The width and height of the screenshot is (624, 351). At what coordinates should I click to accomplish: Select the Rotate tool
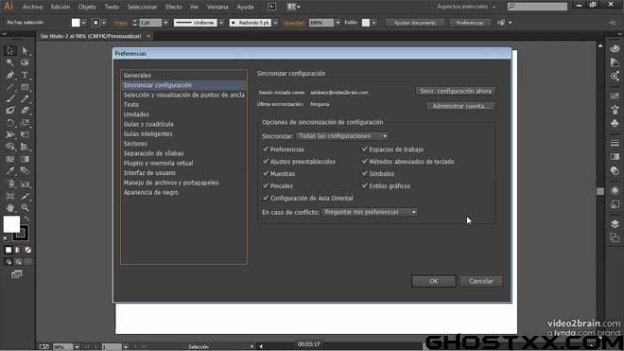(10, 123)
